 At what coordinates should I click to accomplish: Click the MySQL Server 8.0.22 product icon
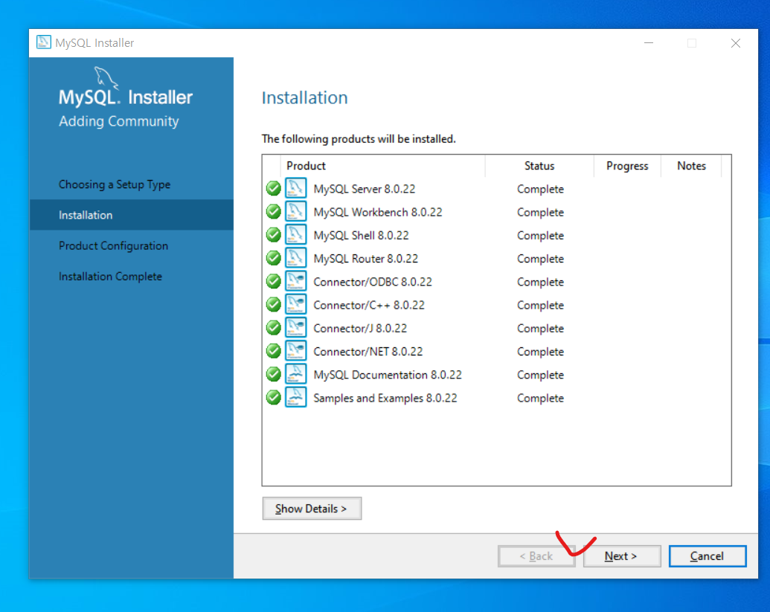(295, 188)
